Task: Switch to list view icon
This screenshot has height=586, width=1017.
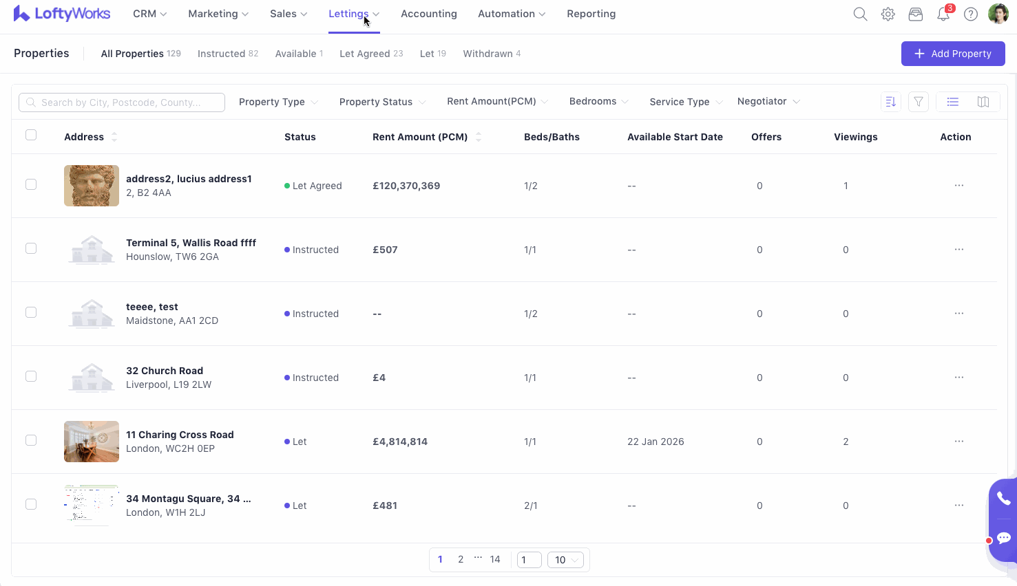Action: point(952,102)
